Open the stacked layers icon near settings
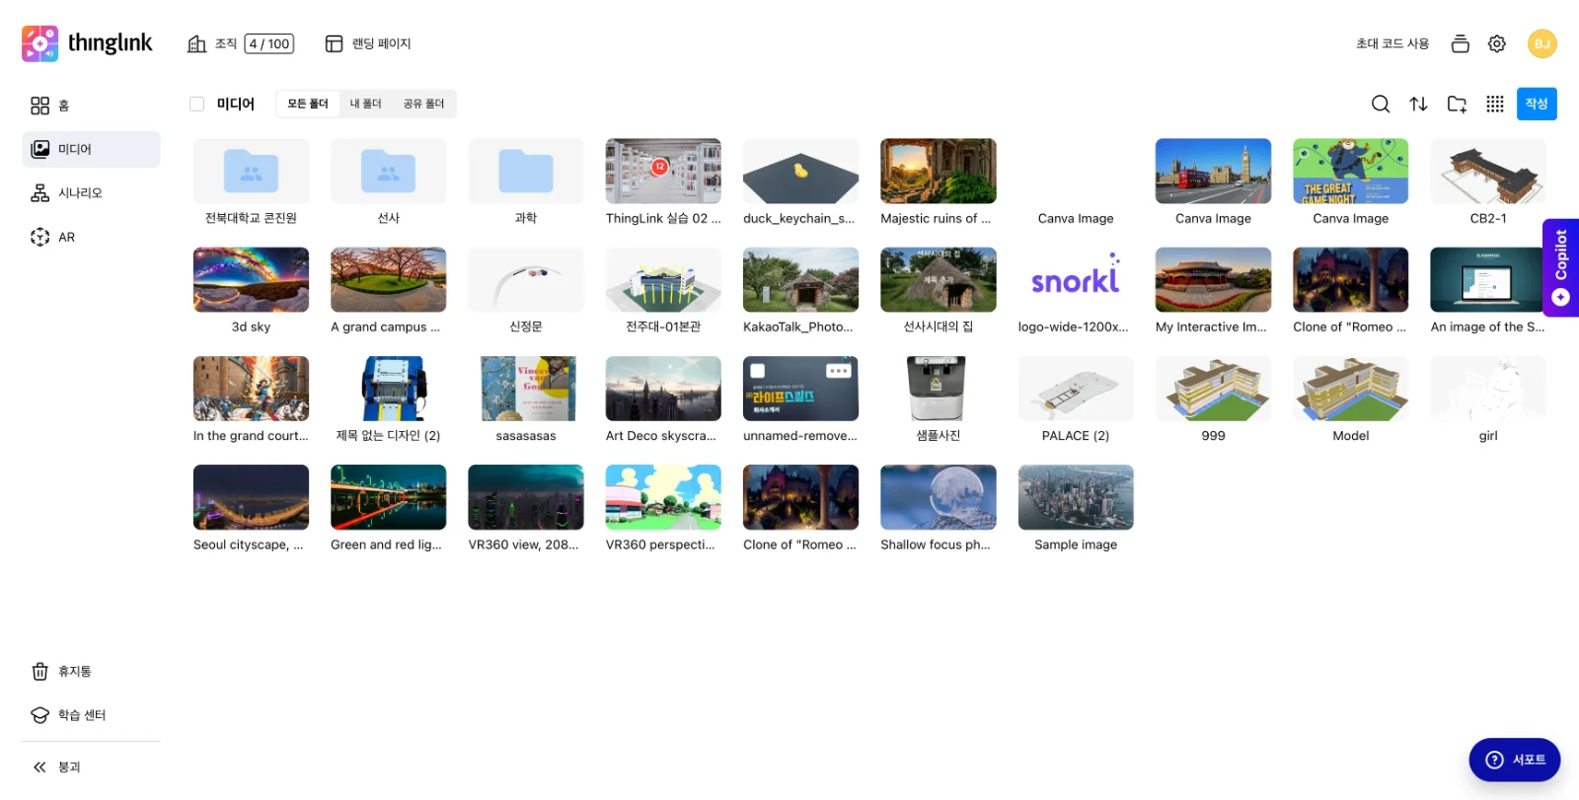 [x=1461, y=43]
